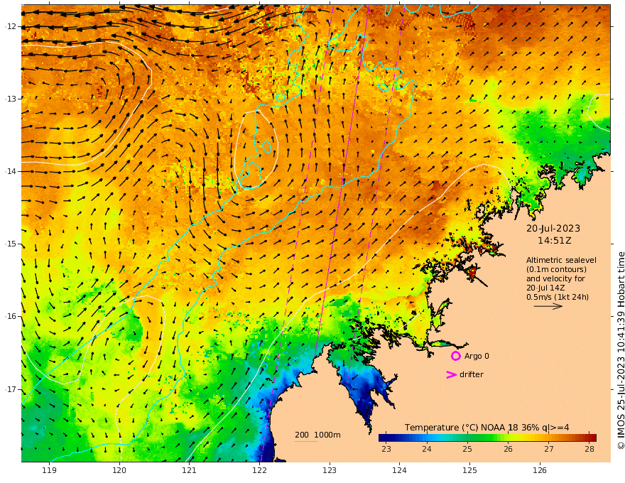Click the 'drifter' legend label
Image resolution: width=625 pixels, height=483 pixels.
click(x=471, y=374)
